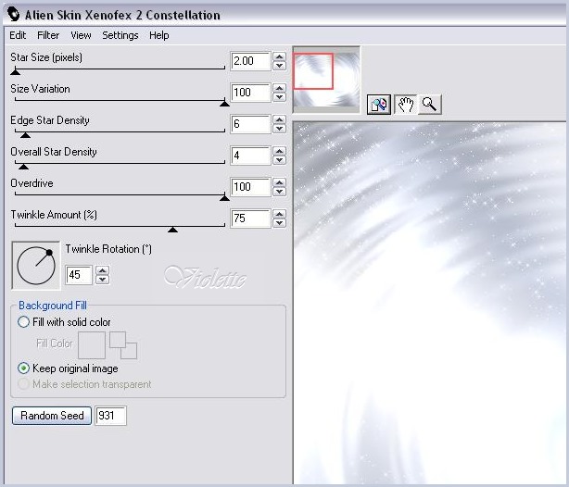Click the show original preview toggle icon
Screen dimensions: 569x487
(378, 105)
